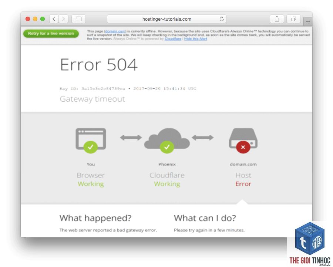Click the domain.com label under host icon
The image size is (333, 267).
pos(243,164)
